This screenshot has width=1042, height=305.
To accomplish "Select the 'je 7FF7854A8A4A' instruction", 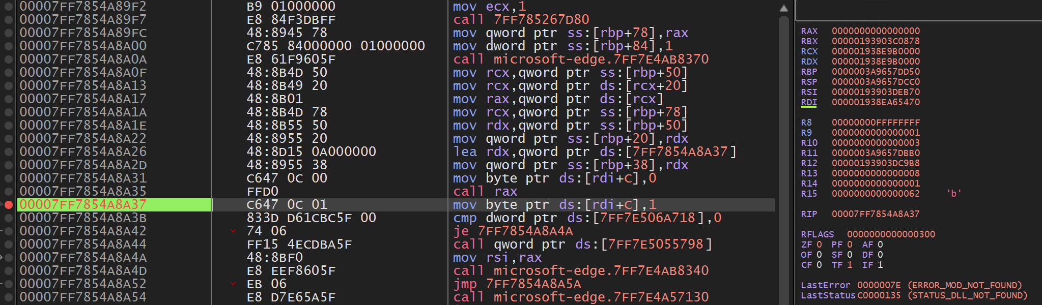I will pyautogui.click(x=513, y=231).
